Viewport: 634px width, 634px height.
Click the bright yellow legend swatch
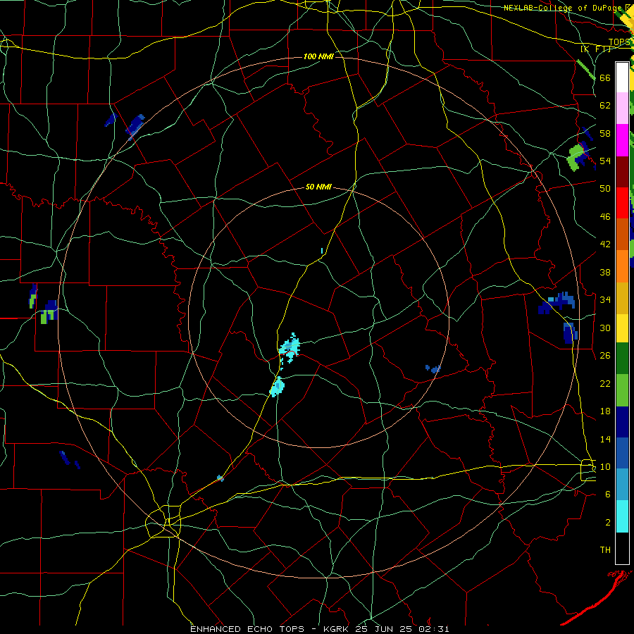coord(622,328)
